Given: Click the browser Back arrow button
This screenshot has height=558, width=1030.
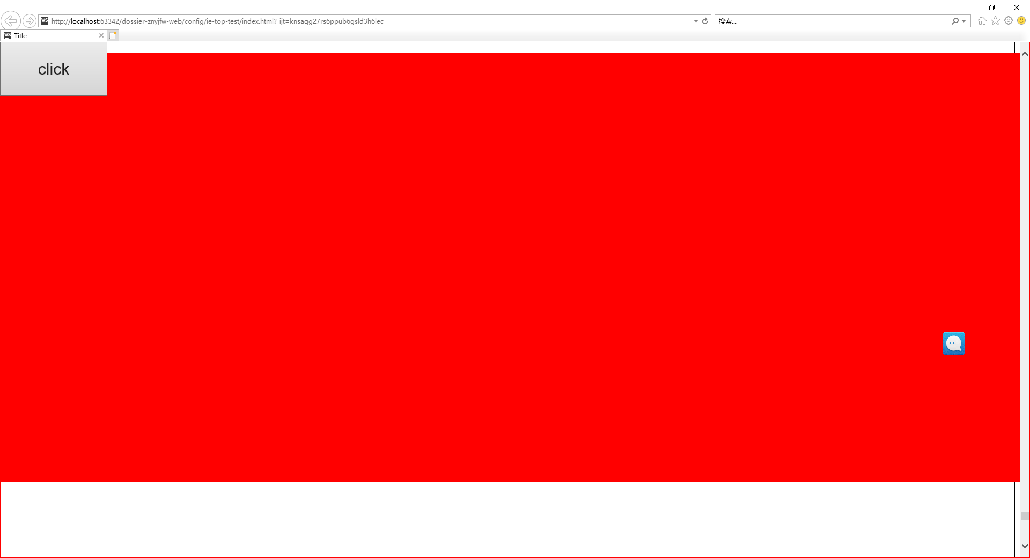Looking at the screenshot, I should [11, 21].
